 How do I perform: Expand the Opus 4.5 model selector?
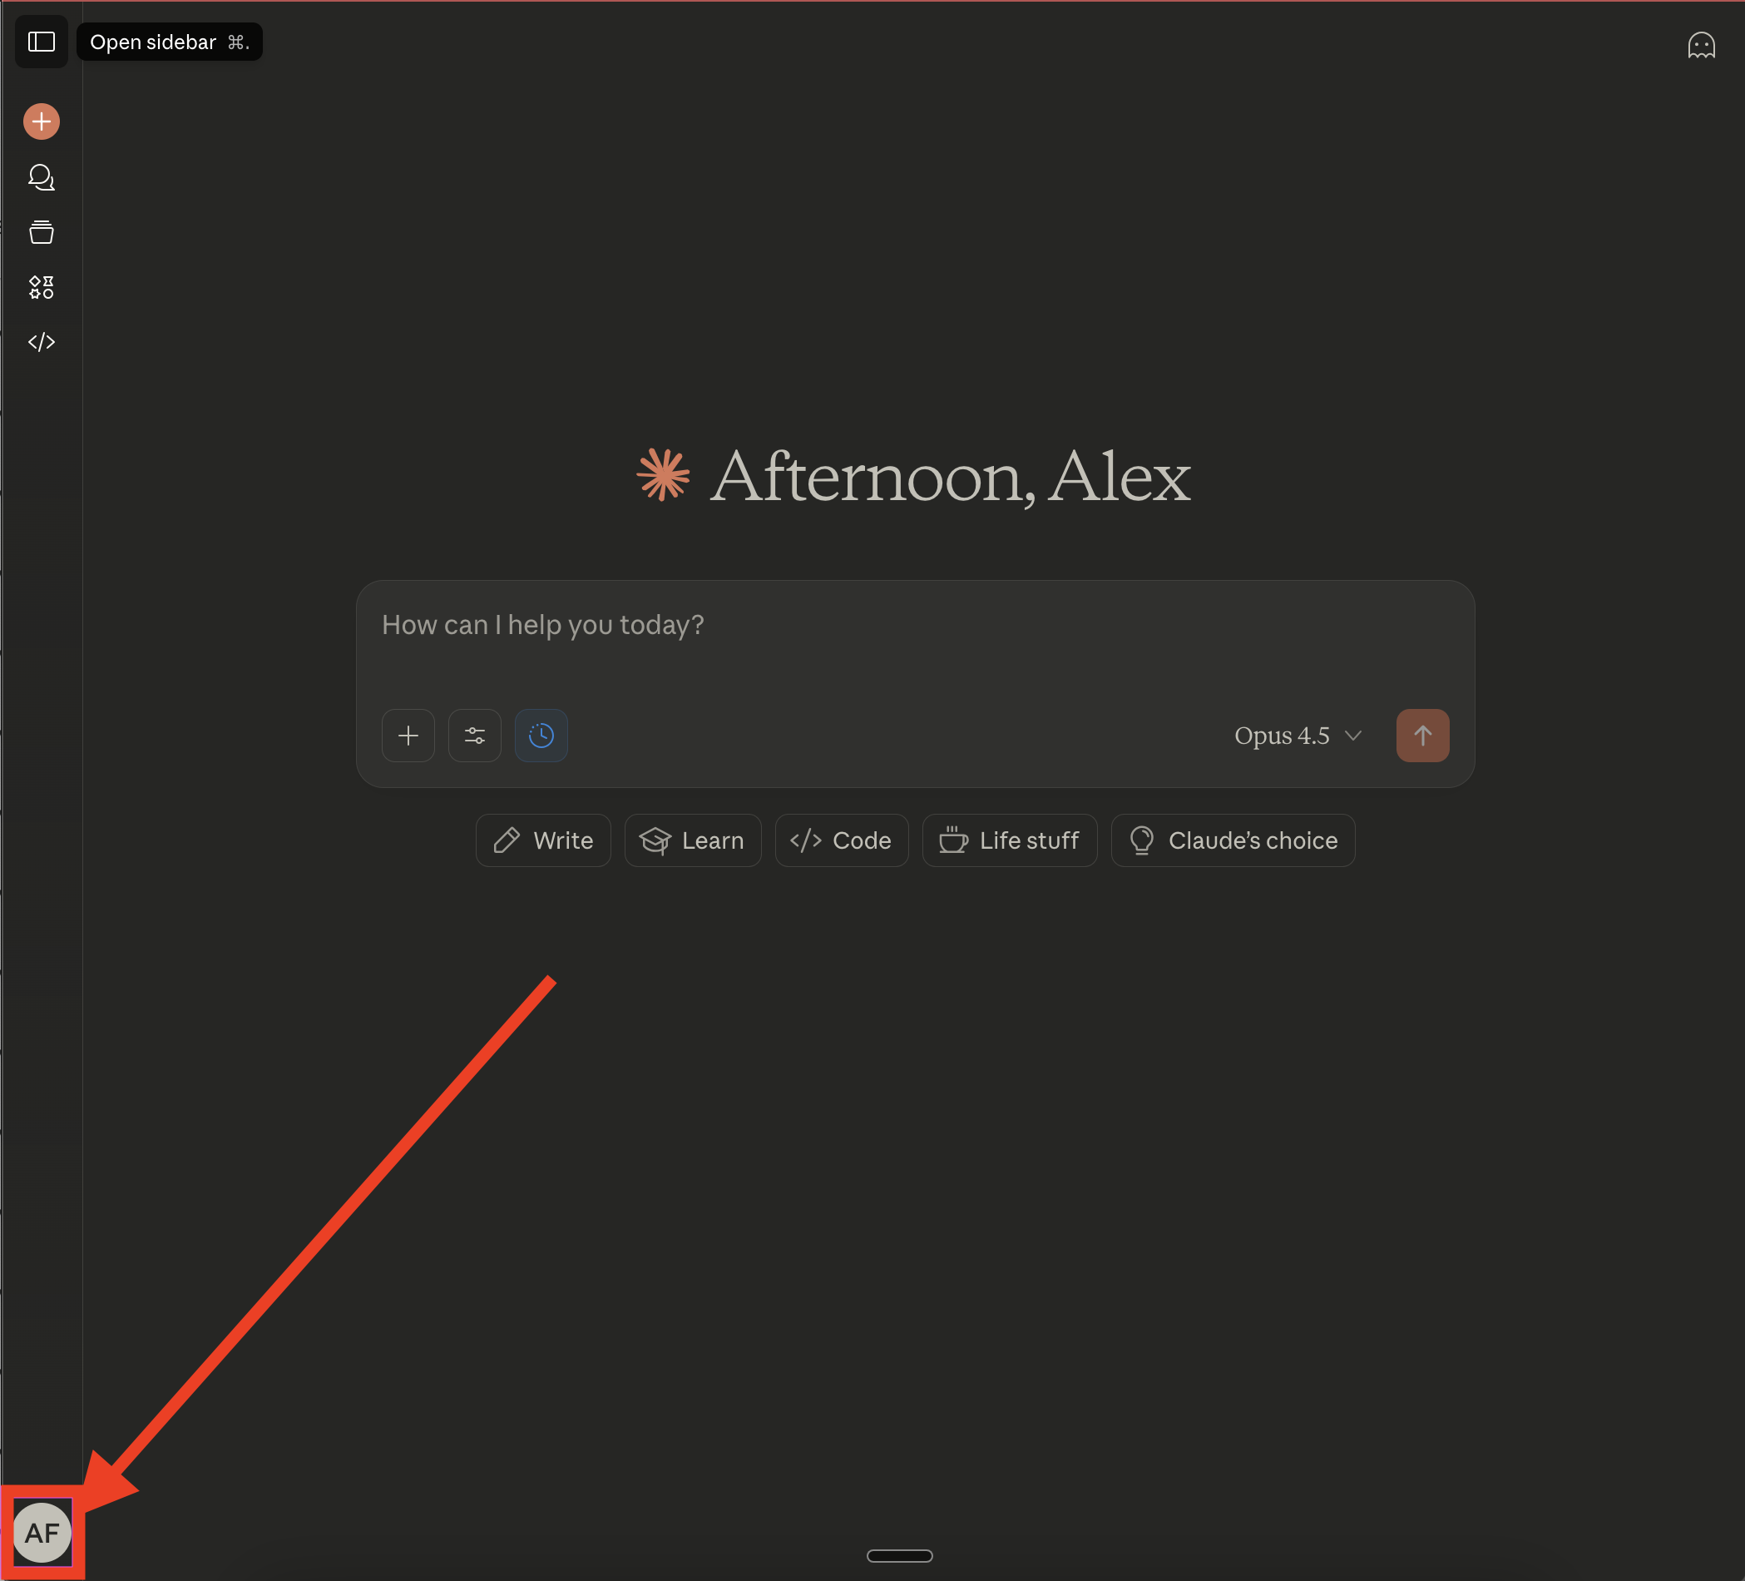pyautogui.click(x=1281, y=735)
